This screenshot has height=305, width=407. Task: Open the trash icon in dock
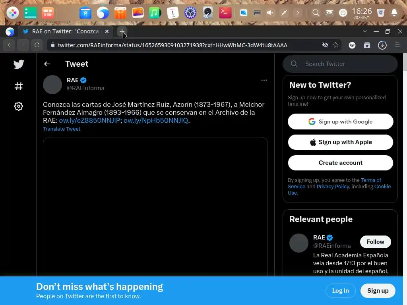point(380,12)
